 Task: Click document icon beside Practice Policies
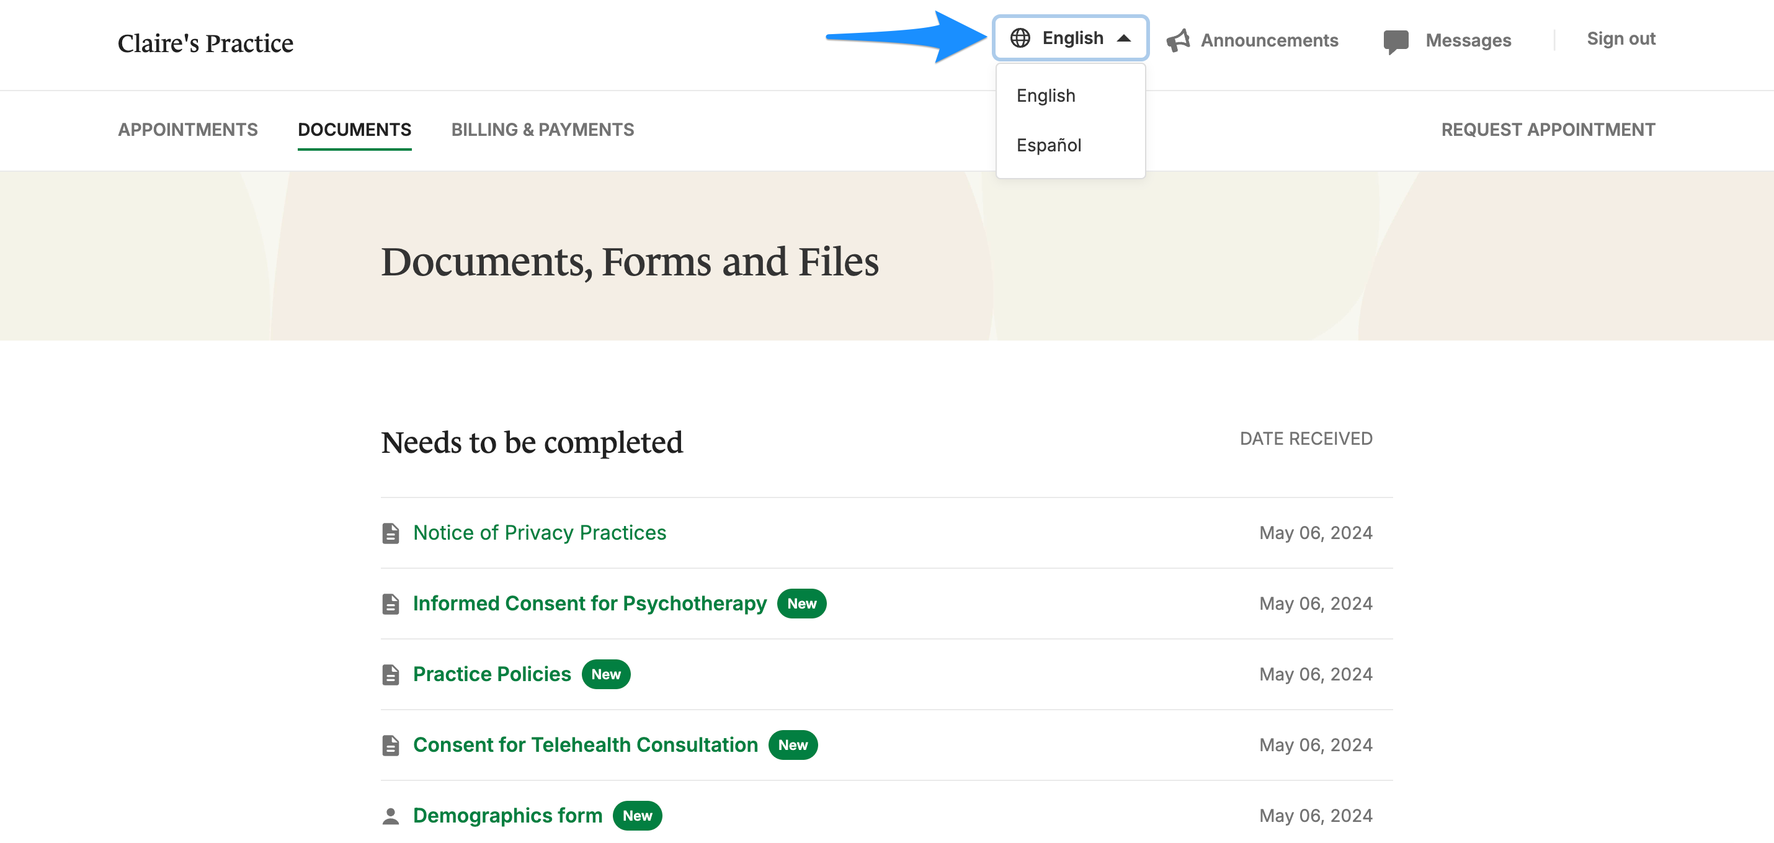click(391, 674)
